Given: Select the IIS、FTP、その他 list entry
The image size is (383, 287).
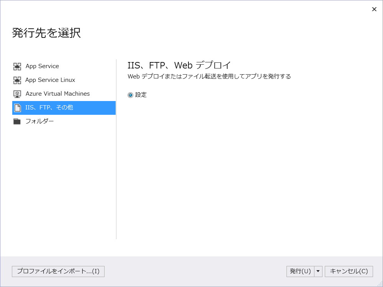Looking at the screenshot, I should [x=64, y=108].
